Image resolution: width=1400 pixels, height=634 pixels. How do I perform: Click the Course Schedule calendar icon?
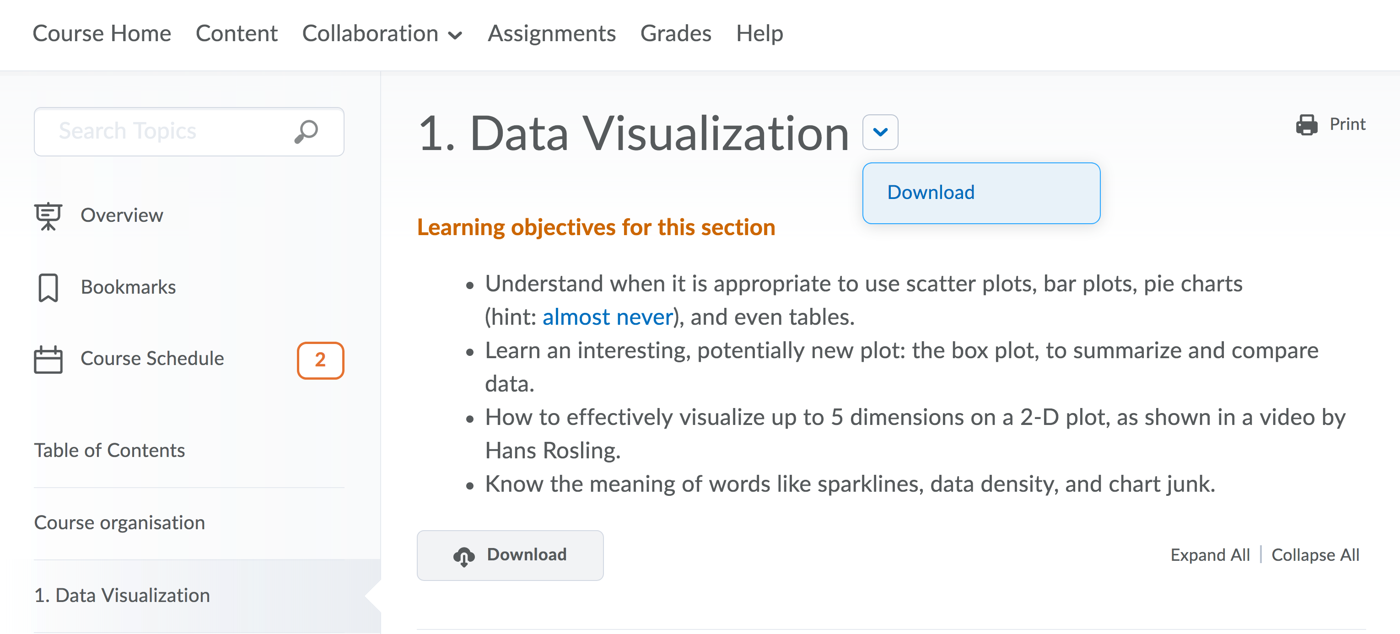(x=48, y=359)
